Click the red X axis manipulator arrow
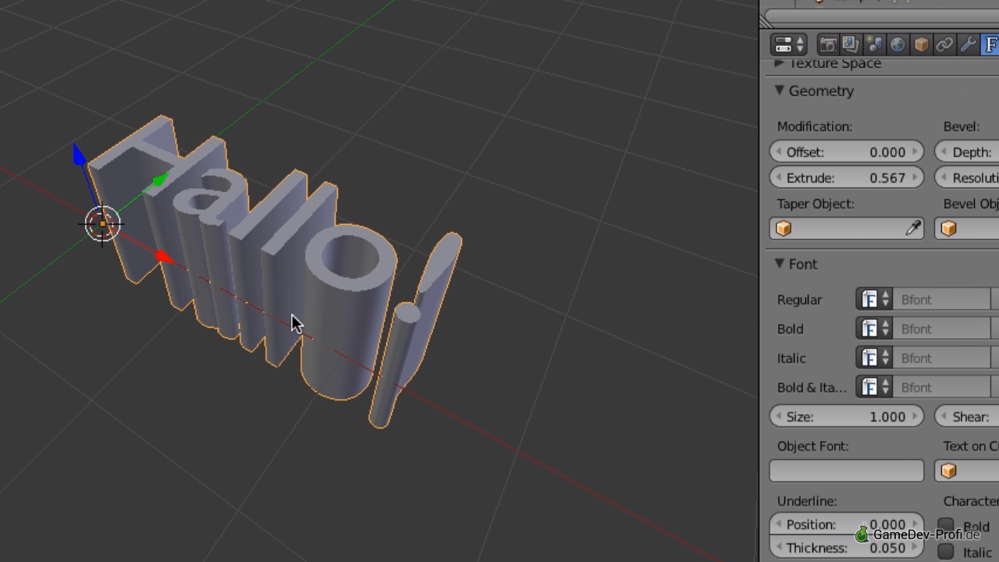The width and height of the screenshot is (999, 562). pos(163,256)
